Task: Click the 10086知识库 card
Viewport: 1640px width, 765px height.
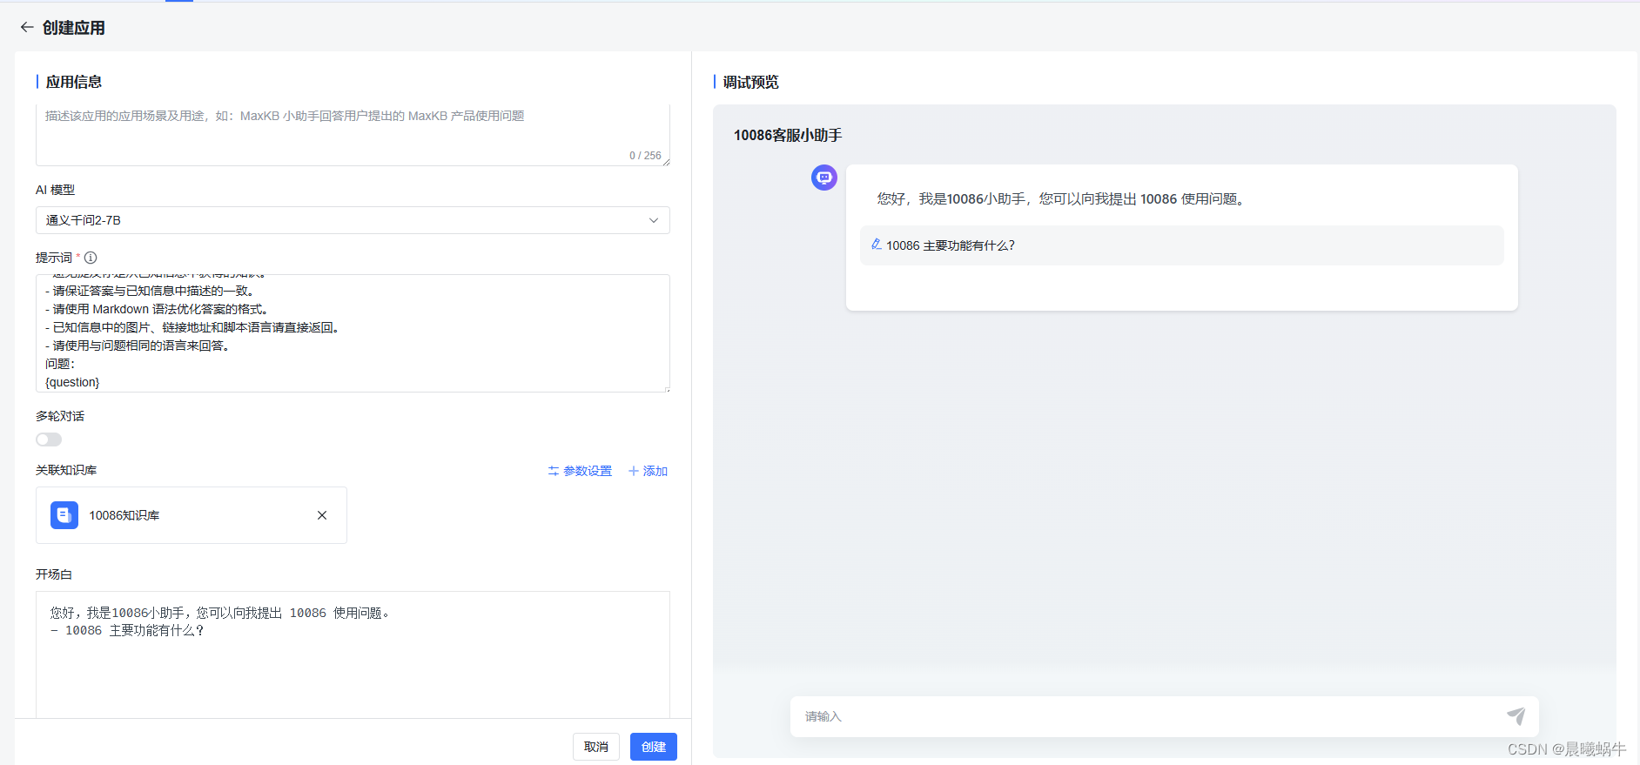Action: [192, 515]
